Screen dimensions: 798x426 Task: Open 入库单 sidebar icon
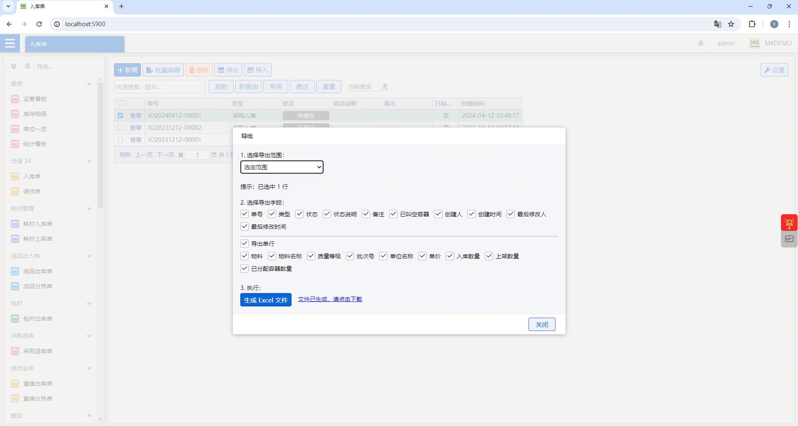pos(15,176)
